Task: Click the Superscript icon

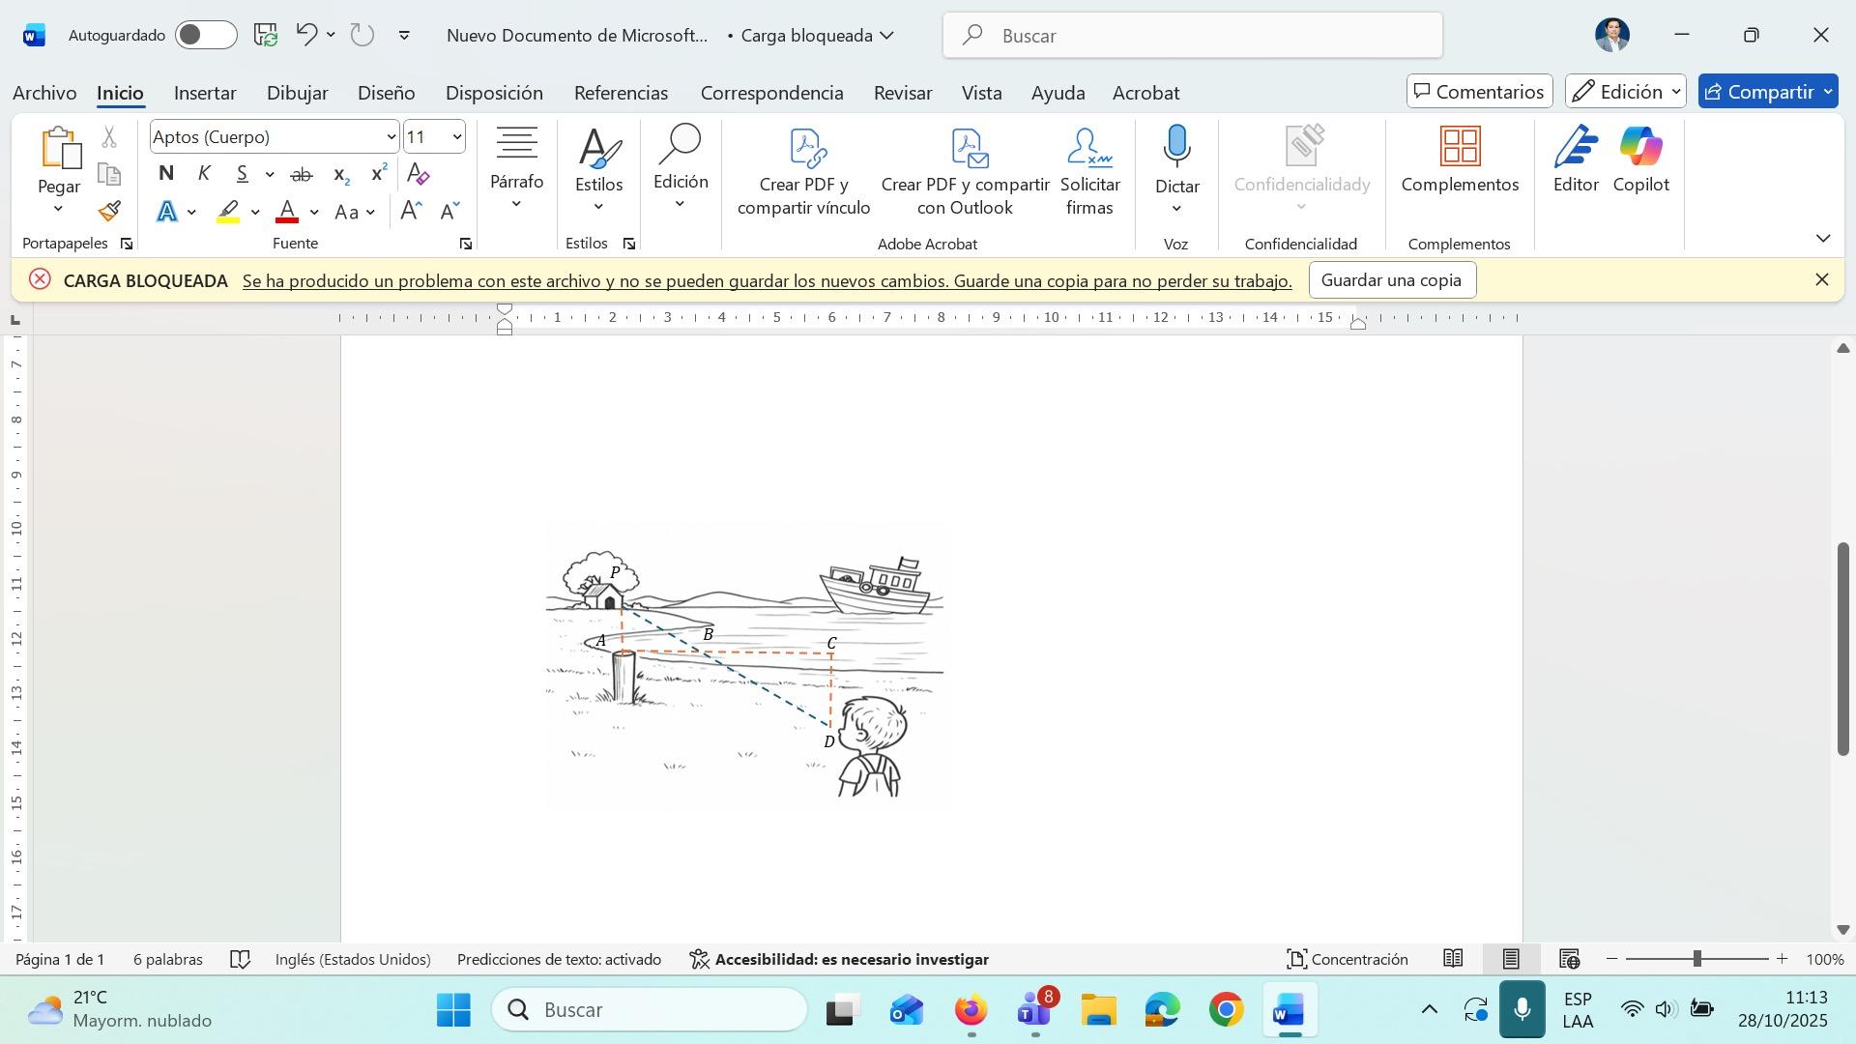Action: point(379,174)
